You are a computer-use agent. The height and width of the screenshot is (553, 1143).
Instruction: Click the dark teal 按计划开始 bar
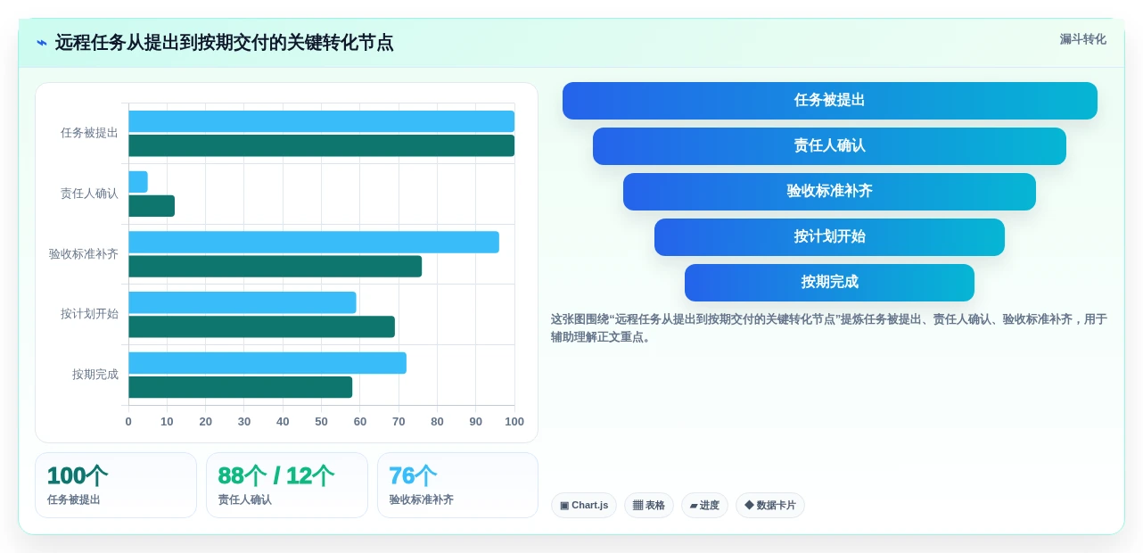coord(262,326)
